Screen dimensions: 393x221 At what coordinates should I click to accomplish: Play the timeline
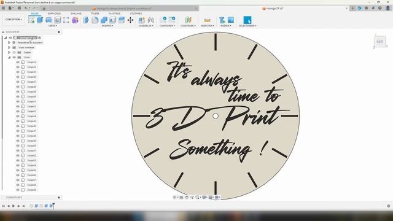pos(14,206)
